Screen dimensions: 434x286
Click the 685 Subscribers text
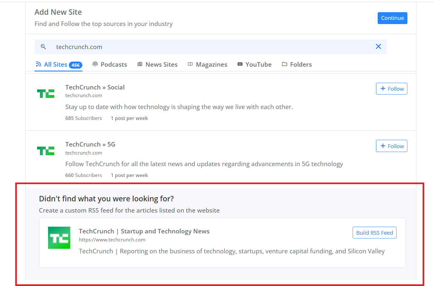(84, 118)
